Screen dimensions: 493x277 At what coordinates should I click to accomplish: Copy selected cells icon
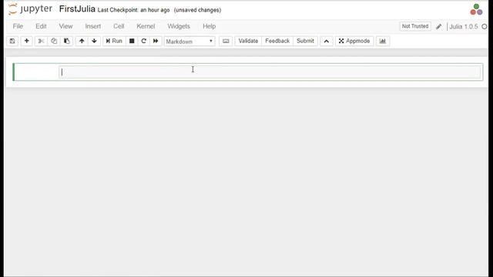[x=54, y=41]
